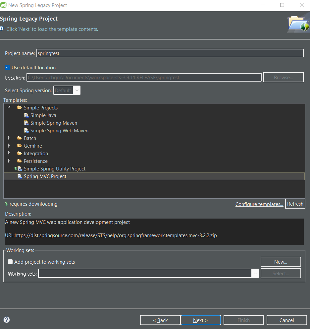Enable Add project to working sets

pos(10,262)
